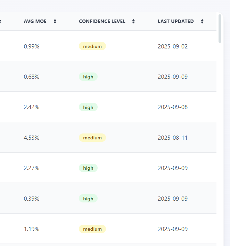This screenshot has height=246, width=230.
Task: Click the sort arrows beside CONFIDENCE LEVEL
Action: tap(133, 22)
